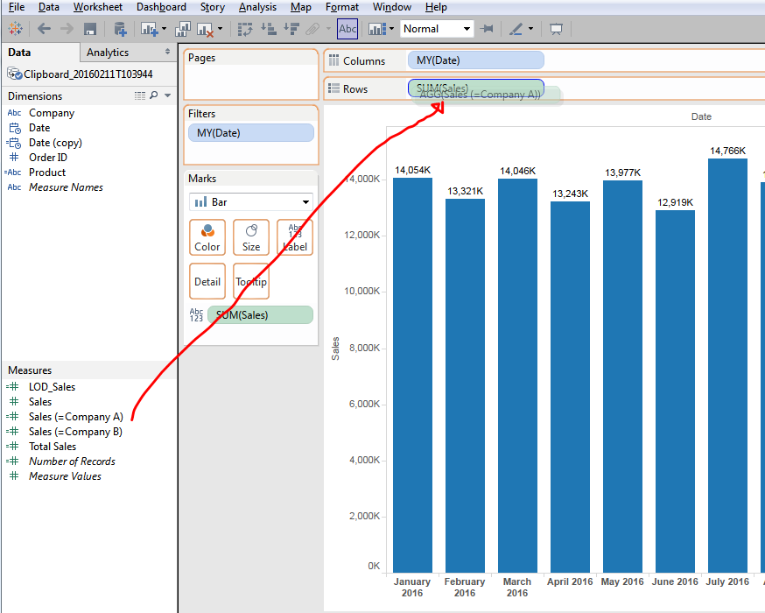
Task: Open the Dashboard menu
Action: tap(161, 7)
